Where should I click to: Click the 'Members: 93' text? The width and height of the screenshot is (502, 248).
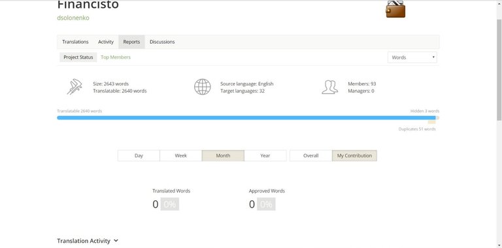click(x=361, y=84)
